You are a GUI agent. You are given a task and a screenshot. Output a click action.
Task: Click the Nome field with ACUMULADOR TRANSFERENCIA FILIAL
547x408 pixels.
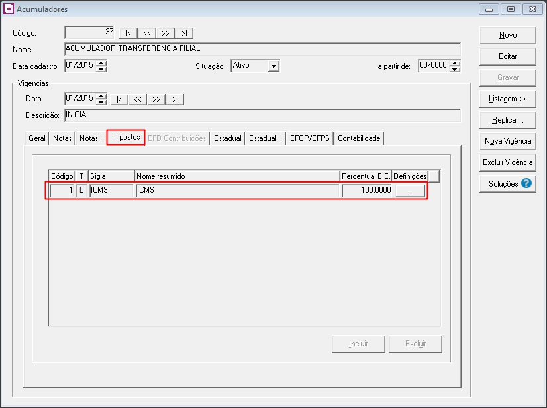click(263, 49)
